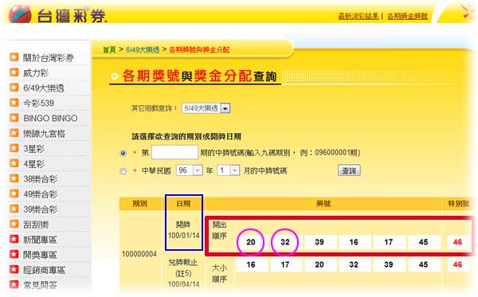478x297 pixels.
Task: Open 關於台灣彩券 sidebar menu item
Action: [x=49, y=57]
